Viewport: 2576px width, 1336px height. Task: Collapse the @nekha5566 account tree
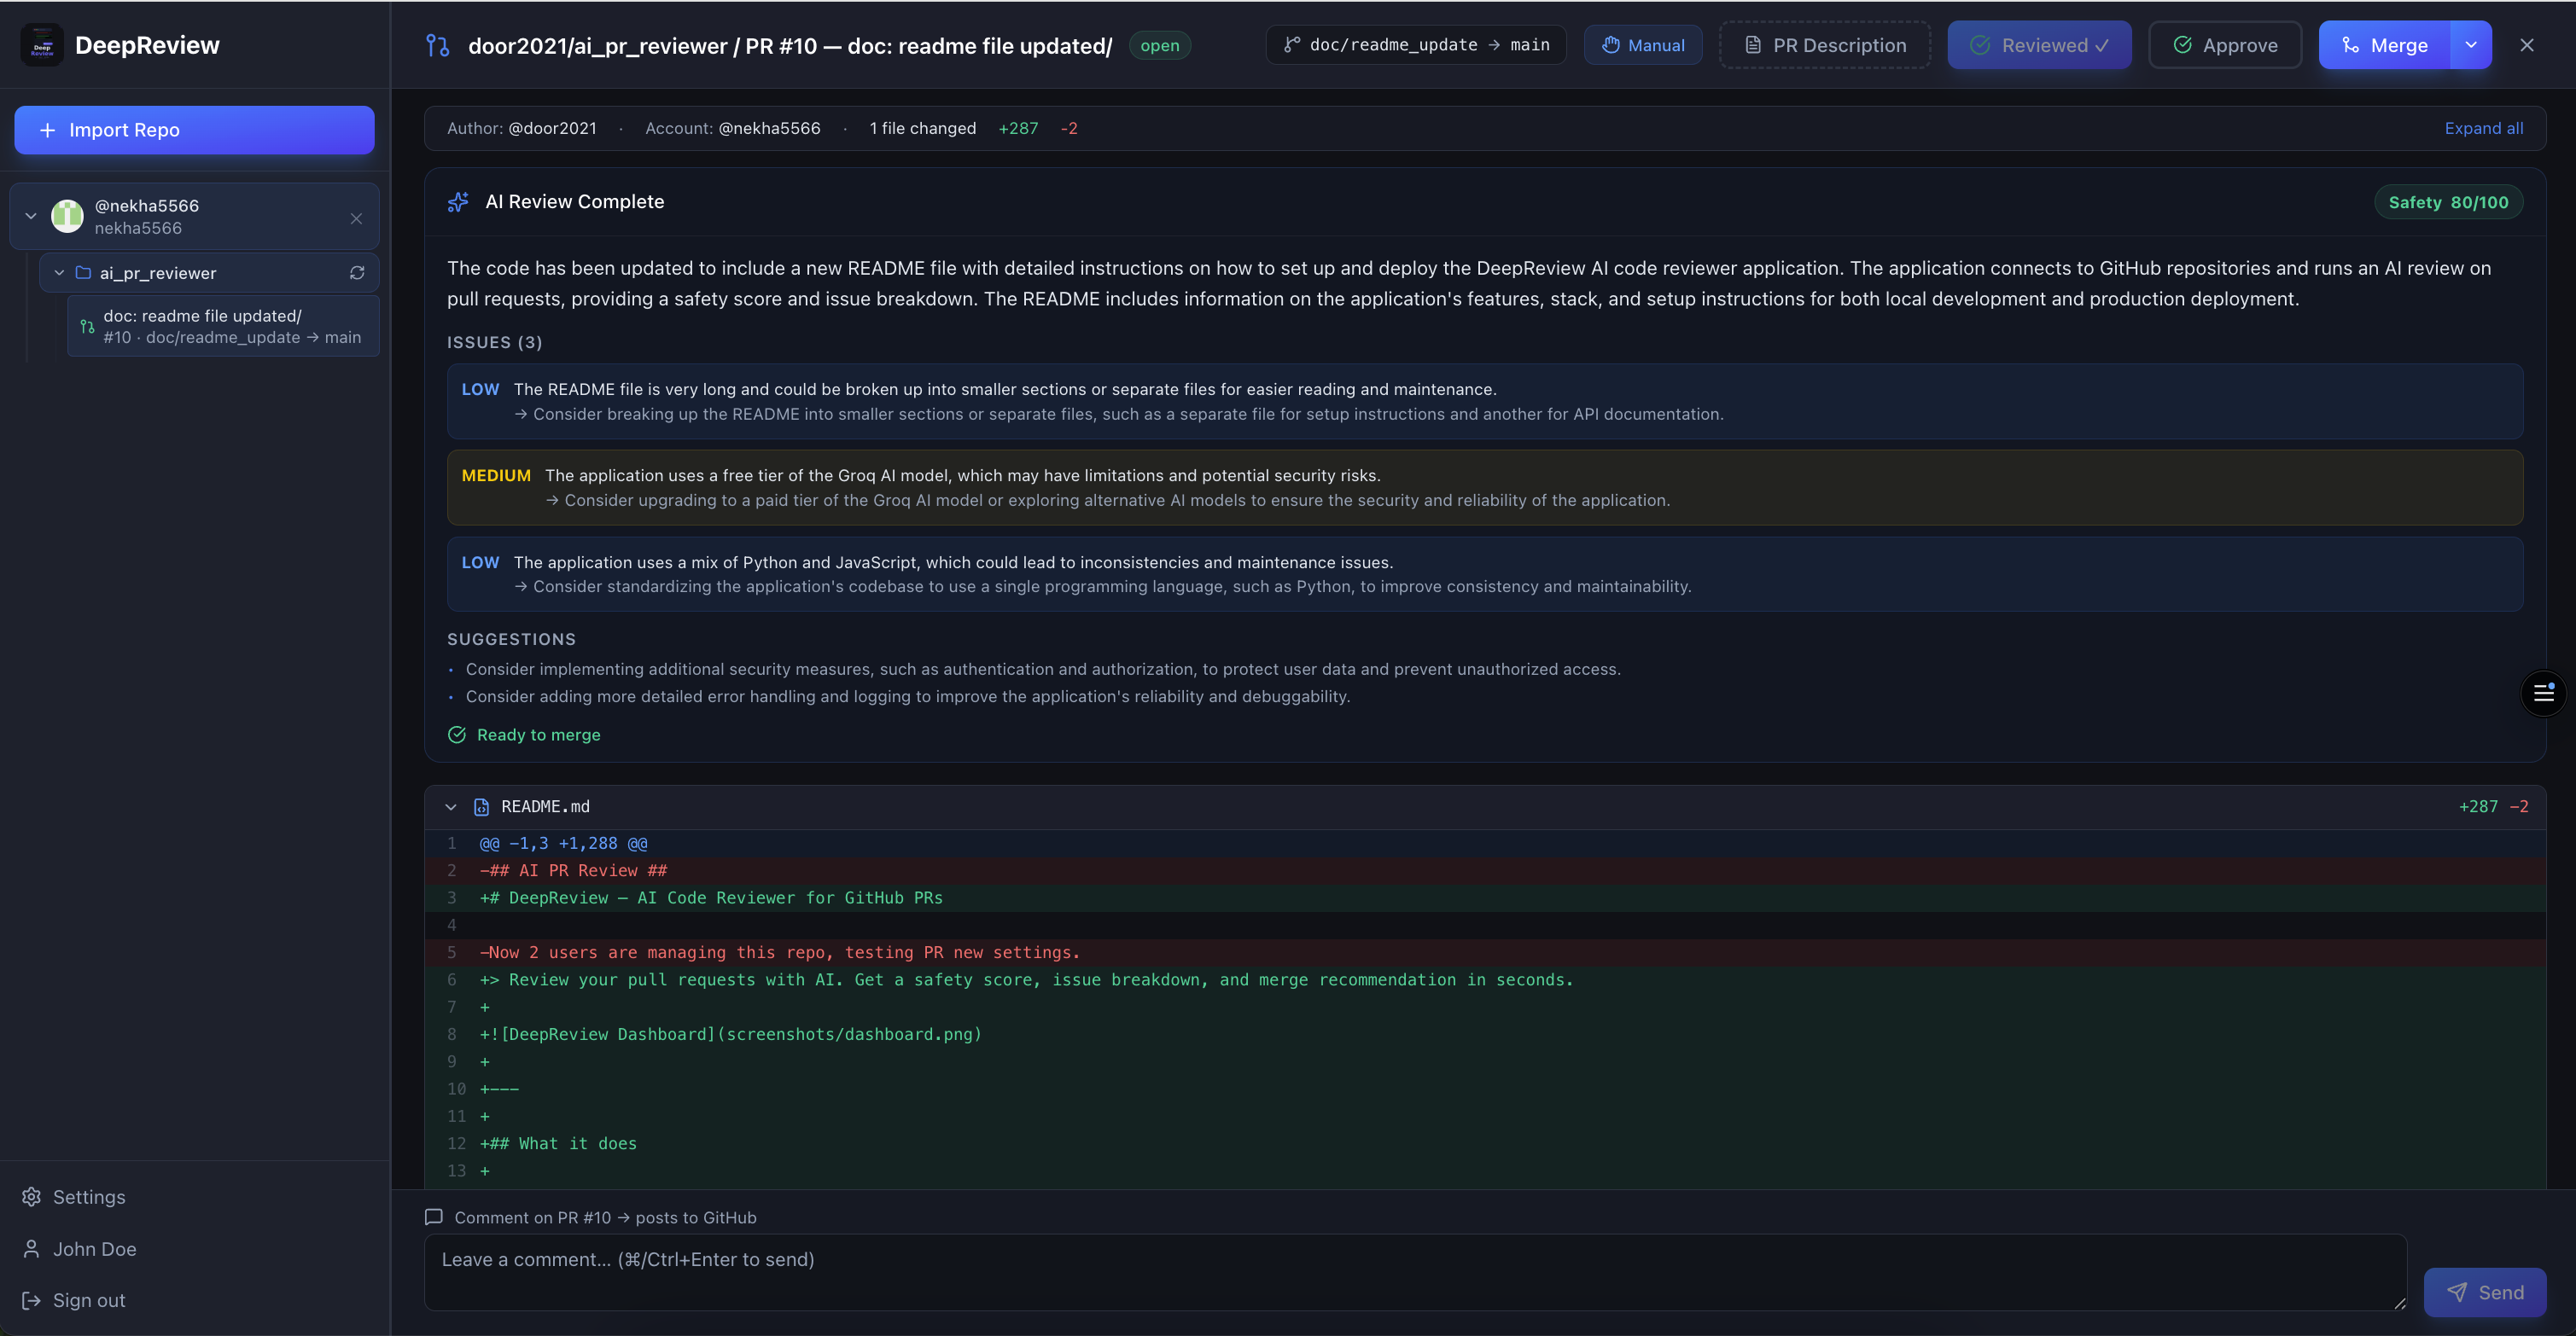click(x=31, y=216)
